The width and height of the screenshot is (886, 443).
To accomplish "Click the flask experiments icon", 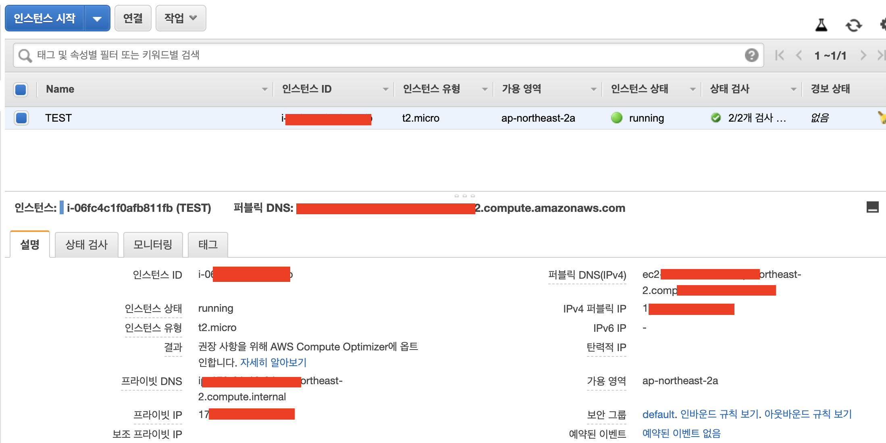I will click(821, 25).
